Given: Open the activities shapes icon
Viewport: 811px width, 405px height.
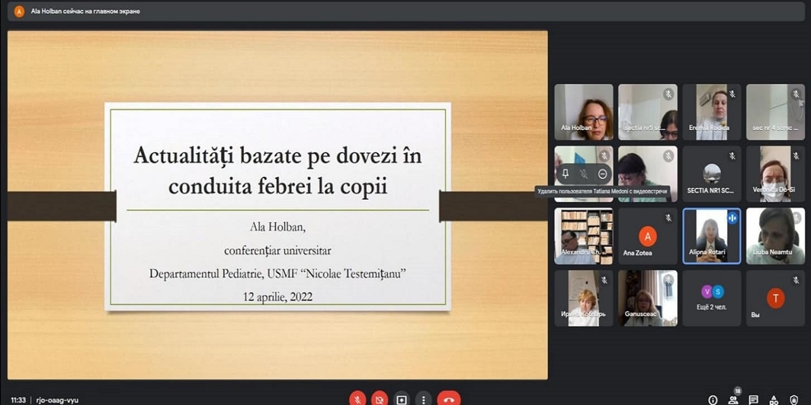Looking at the screenshot, I should pyautogui.click(x=774, y=400).
